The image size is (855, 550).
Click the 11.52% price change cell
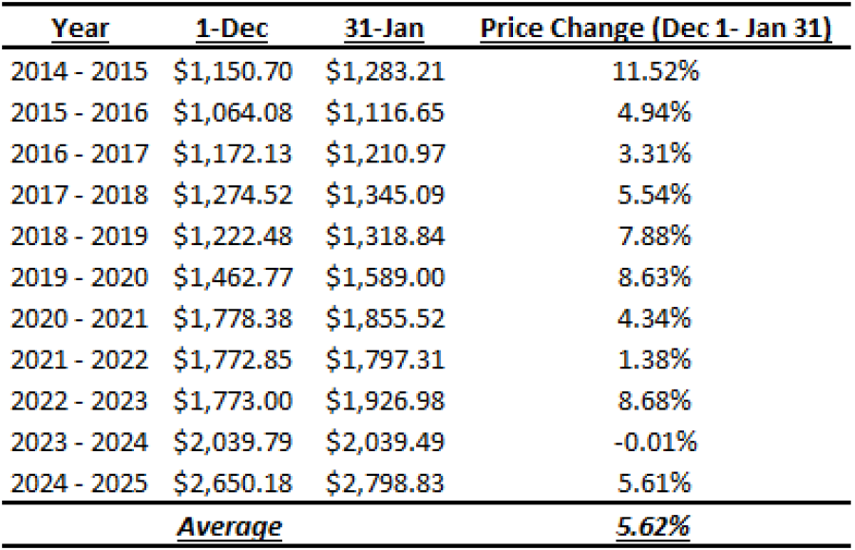656,70
